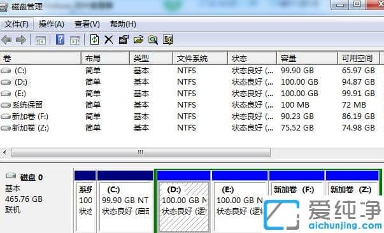Sort by the 卷 column header

40,59
